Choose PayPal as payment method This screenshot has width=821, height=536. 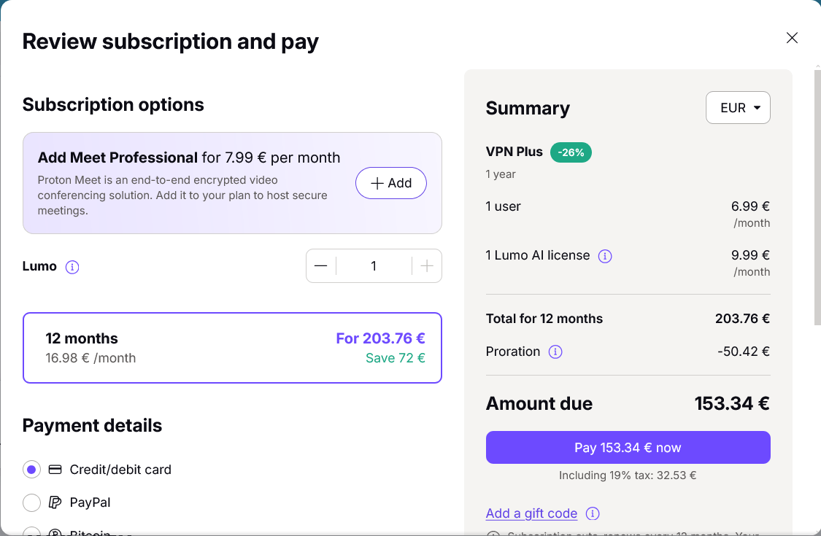pos(31,502)
